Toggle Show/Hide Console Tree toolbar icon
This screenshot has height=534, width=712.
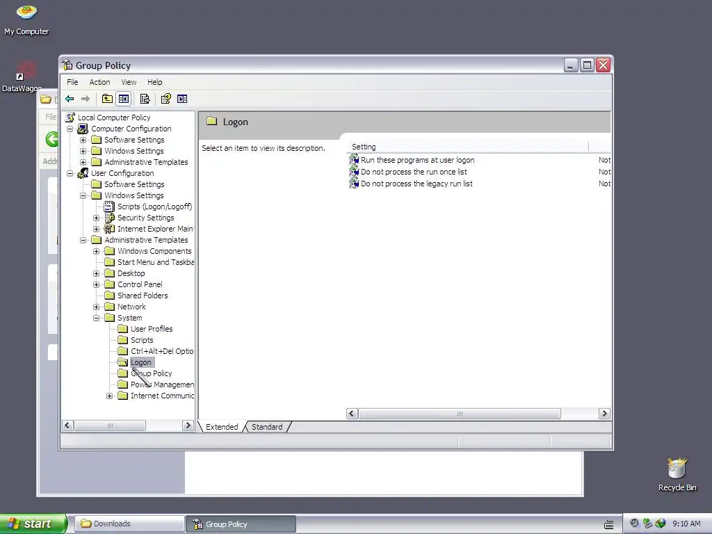tap(124, 99)
